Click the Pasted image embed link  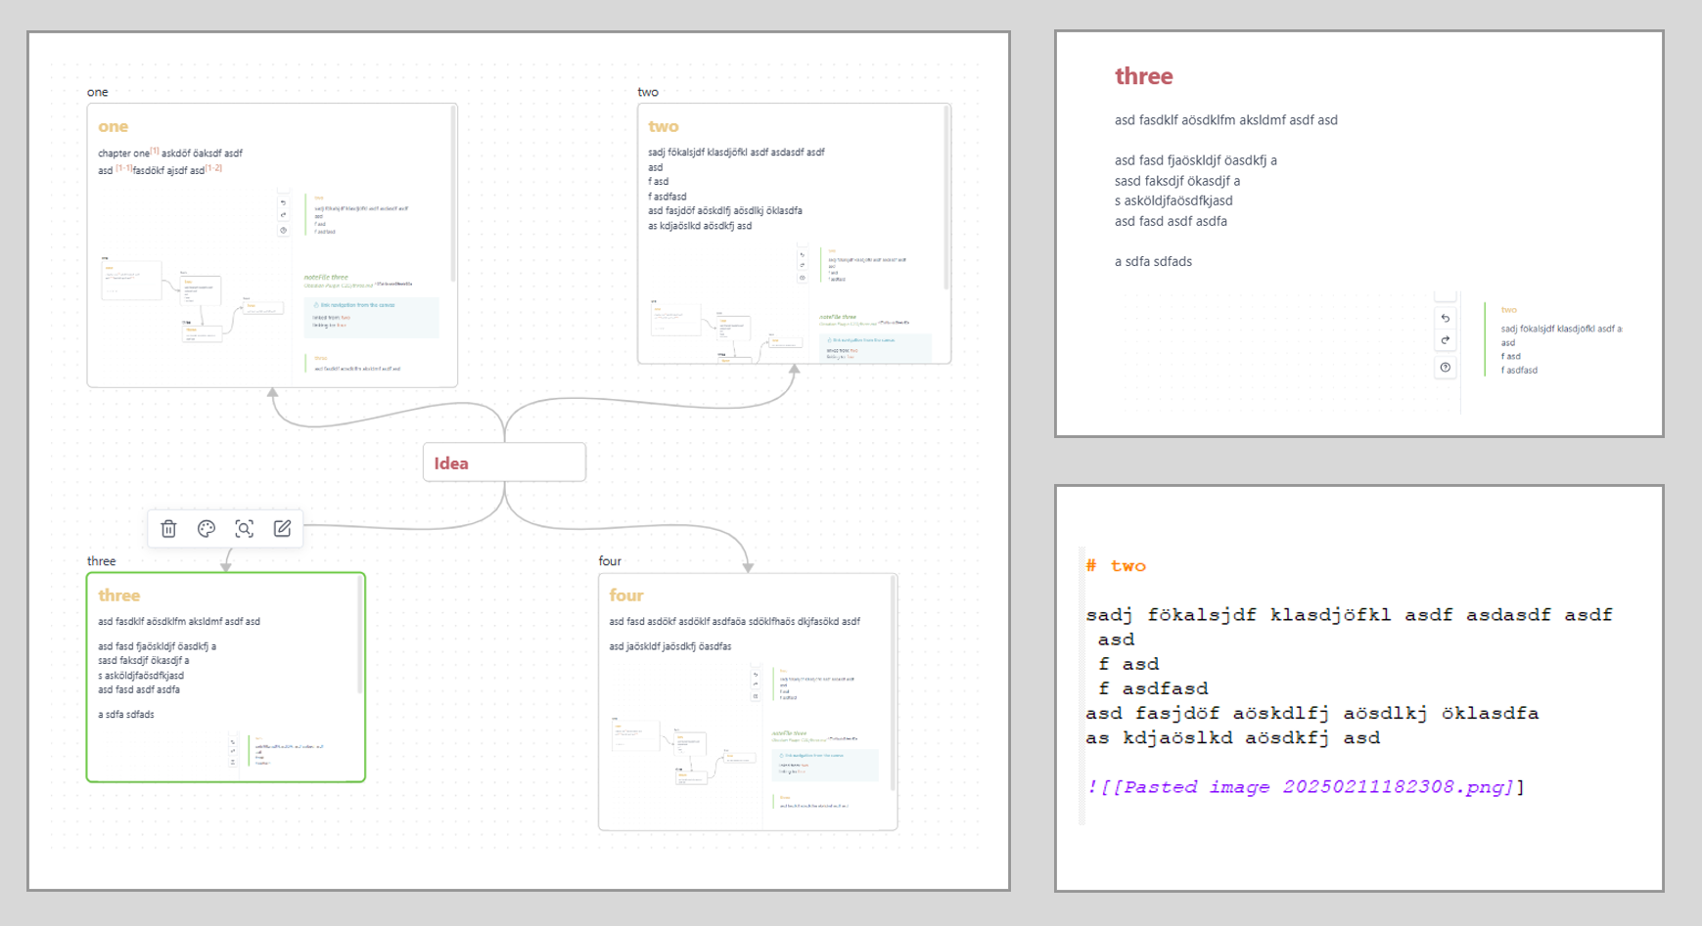(1305, 787)
